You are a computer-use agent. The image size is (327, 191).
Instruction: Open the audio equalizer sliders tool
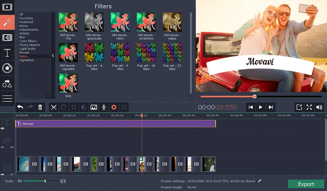(124, 107)
